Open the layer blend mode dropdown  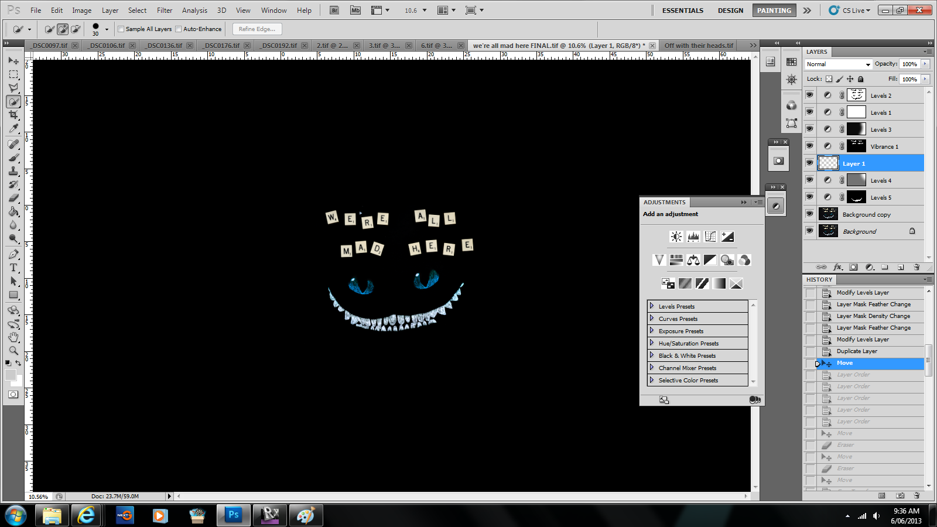coord(839,64)
